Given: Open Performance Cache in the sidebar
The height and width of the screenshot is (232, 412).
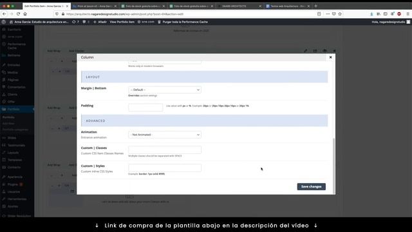Looking at the screenshot, I should tap(16, 46).
